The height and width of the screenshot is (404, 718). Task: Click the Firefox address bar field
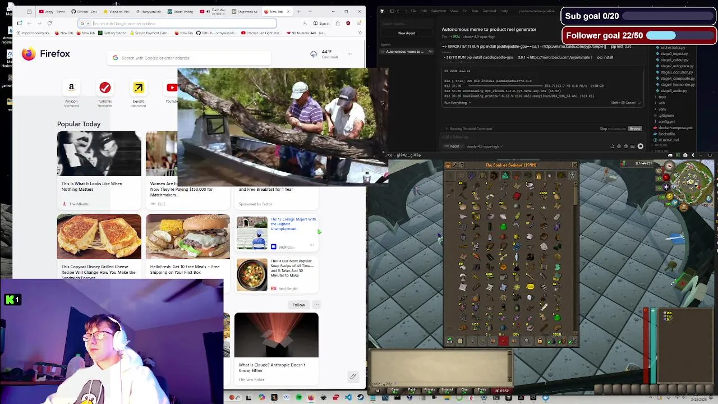pyautogui.click(x=177, y=23)
